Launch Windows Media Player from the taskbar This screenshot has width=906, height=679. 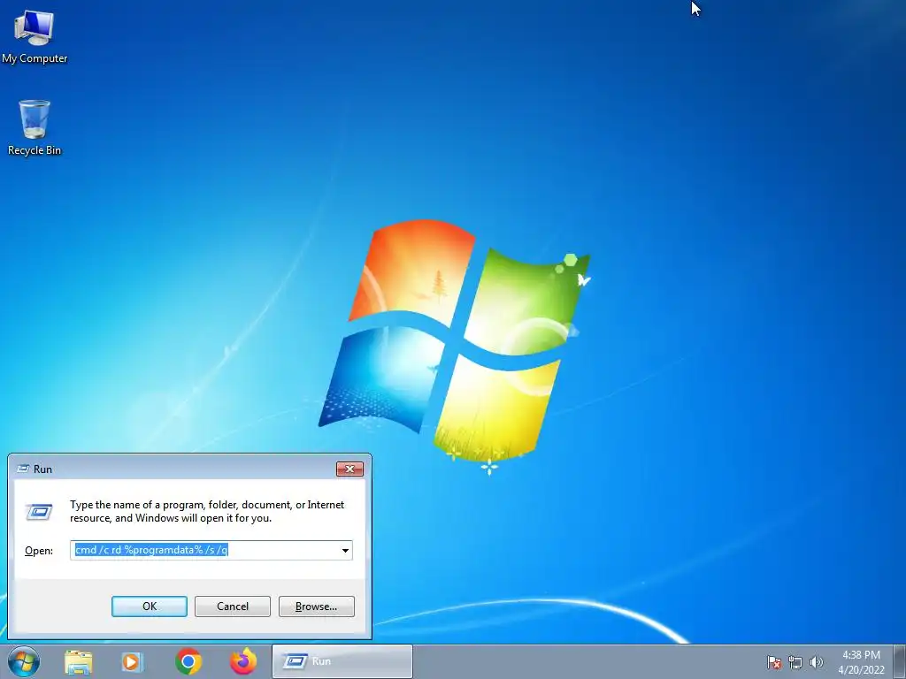[x=132, y=661]
